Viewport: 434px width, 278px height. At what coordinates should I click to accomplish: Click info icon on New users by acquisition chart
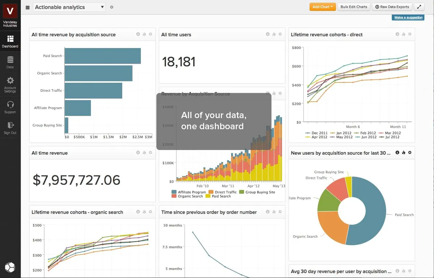point(397,153)
